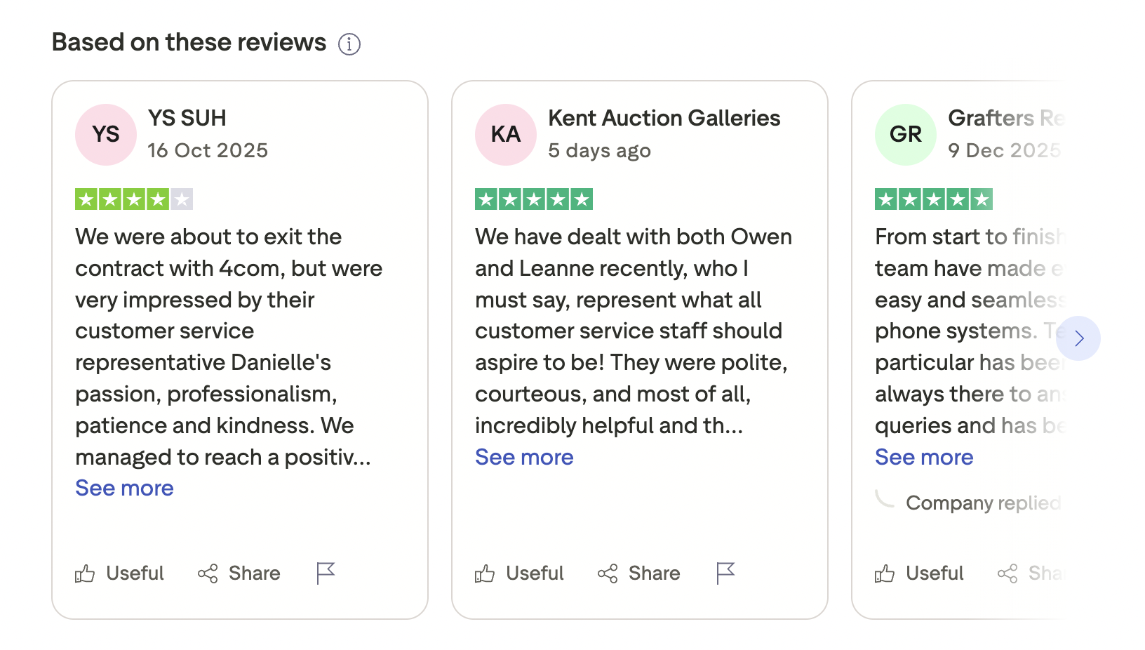
Task: Mark Kent Auction Galleries review as Useful
Action: pyautogui.click(x=535, y=573)
